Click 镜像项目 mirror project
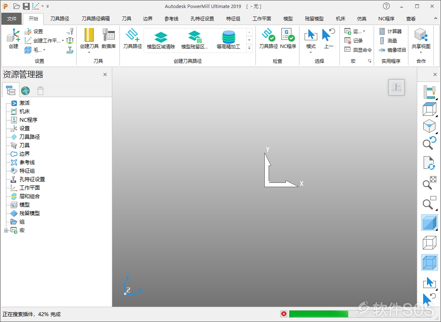Viewport: 441px width, 322px height. pos(392,50)
